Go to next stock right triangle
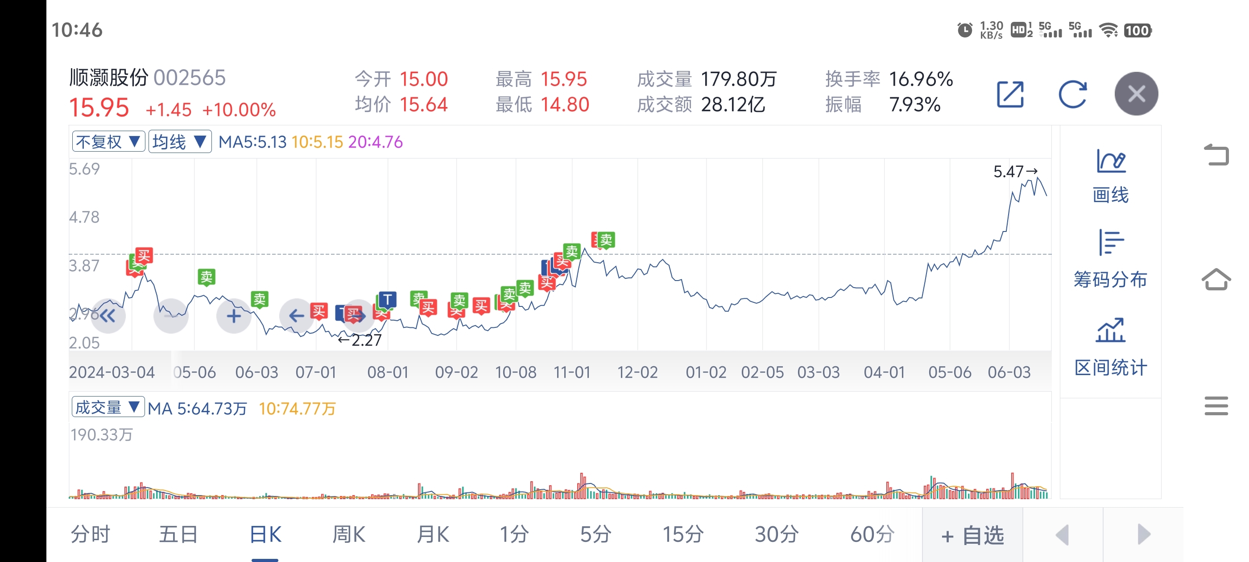The width and height of the screenshot is (1249, 562). [x=1143, y=535]
